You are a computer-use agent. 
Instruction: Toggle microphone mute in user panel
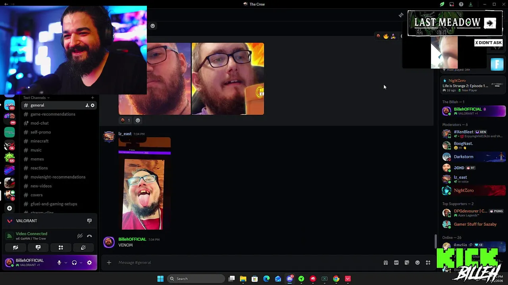tap(59, 262)
